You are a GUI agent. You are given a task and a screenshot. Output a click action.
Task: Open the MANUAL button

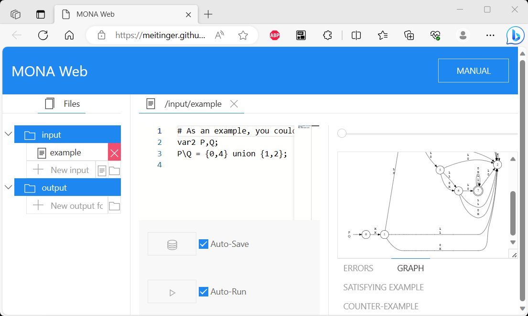point(474,71)
